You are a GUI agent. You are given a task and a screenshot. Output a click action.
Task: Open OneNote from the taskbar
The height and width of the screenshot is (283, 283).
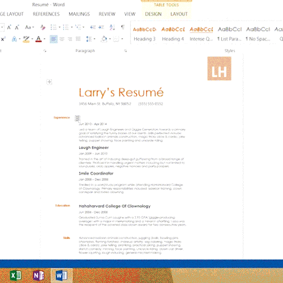pyautogui.click(x=38, y=276)
